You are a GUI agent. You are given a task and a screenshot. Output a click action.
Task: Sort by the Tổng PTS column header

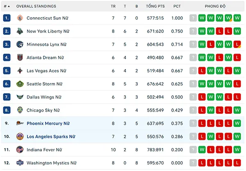tap(155, 6)
